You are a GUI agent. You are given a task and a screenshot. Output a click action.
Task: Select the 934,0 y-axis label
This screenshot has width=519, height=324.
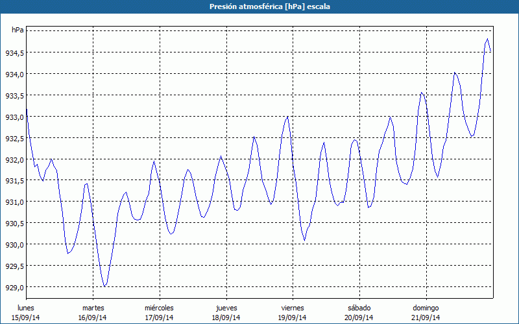[x=16, y=75]
